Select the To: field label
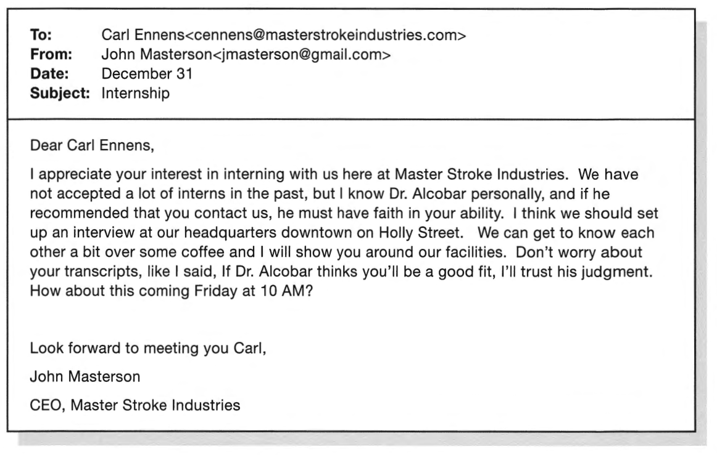717x457 pixels. point(41,35)
